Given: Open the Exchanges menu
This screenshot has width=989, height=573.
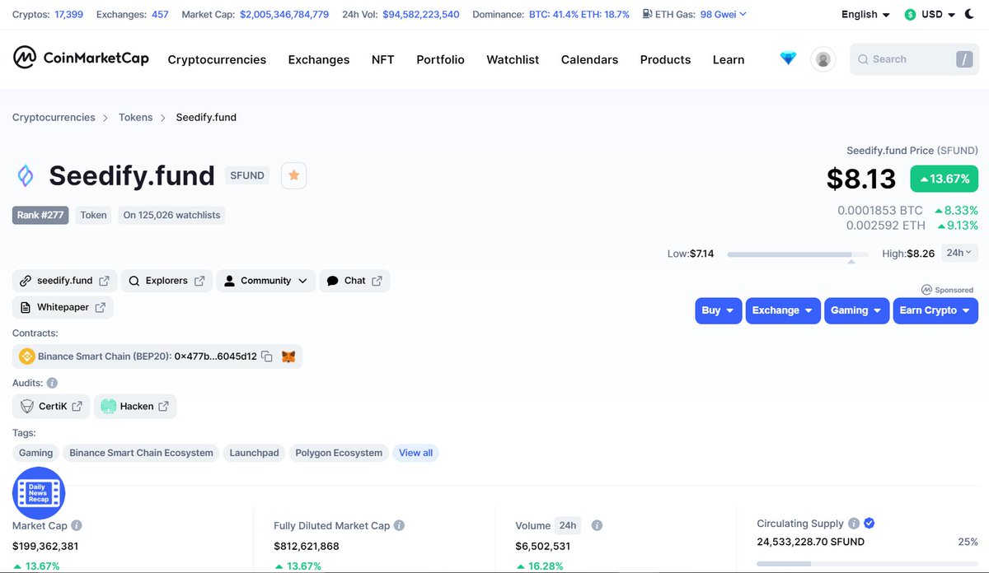Looking at the screenshot, I should click(319, 59).
